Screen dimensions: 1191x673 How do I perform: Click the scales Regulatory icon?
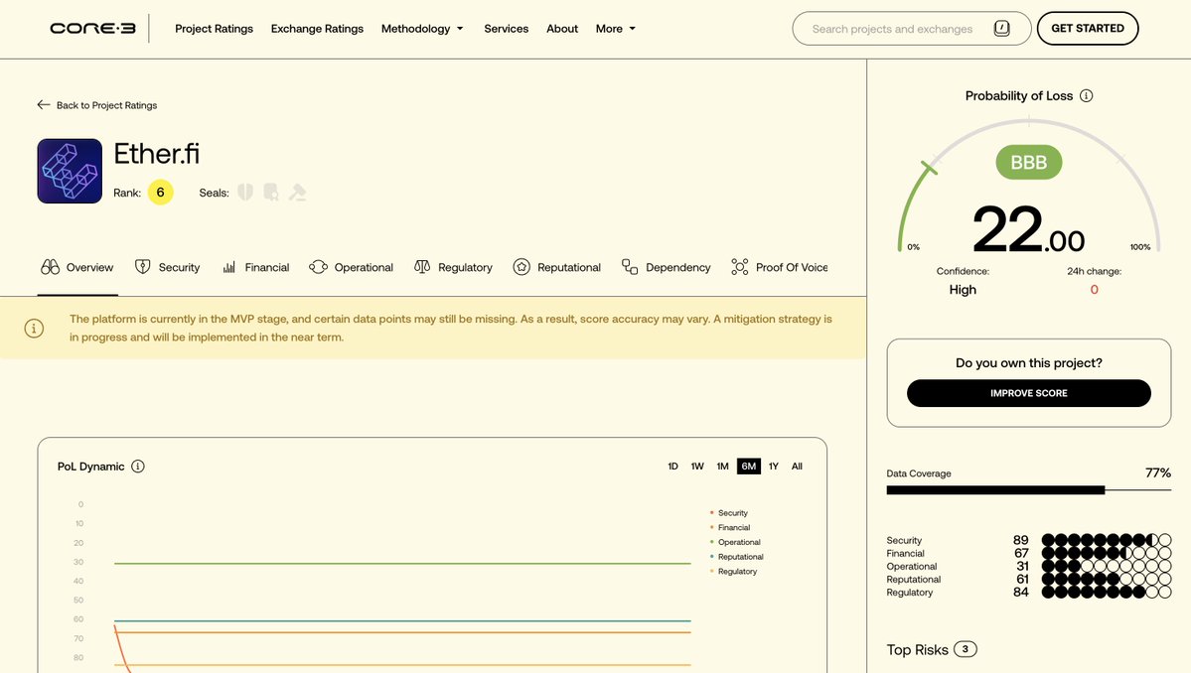422,267
